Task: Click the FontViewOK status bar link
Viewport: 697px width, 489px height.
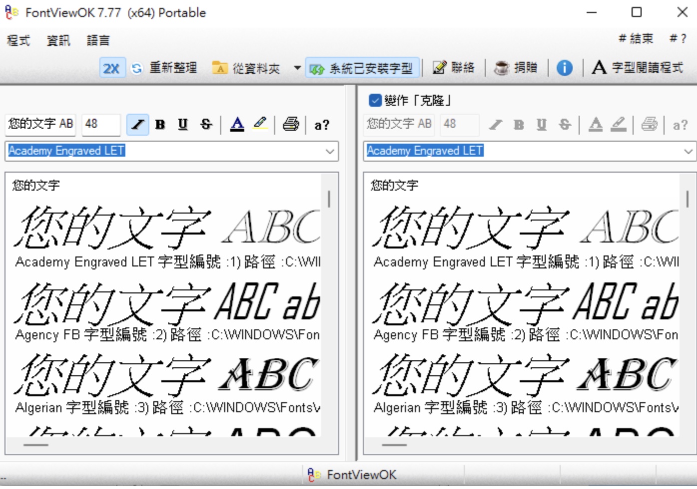Action: click(x=352, y=475)
